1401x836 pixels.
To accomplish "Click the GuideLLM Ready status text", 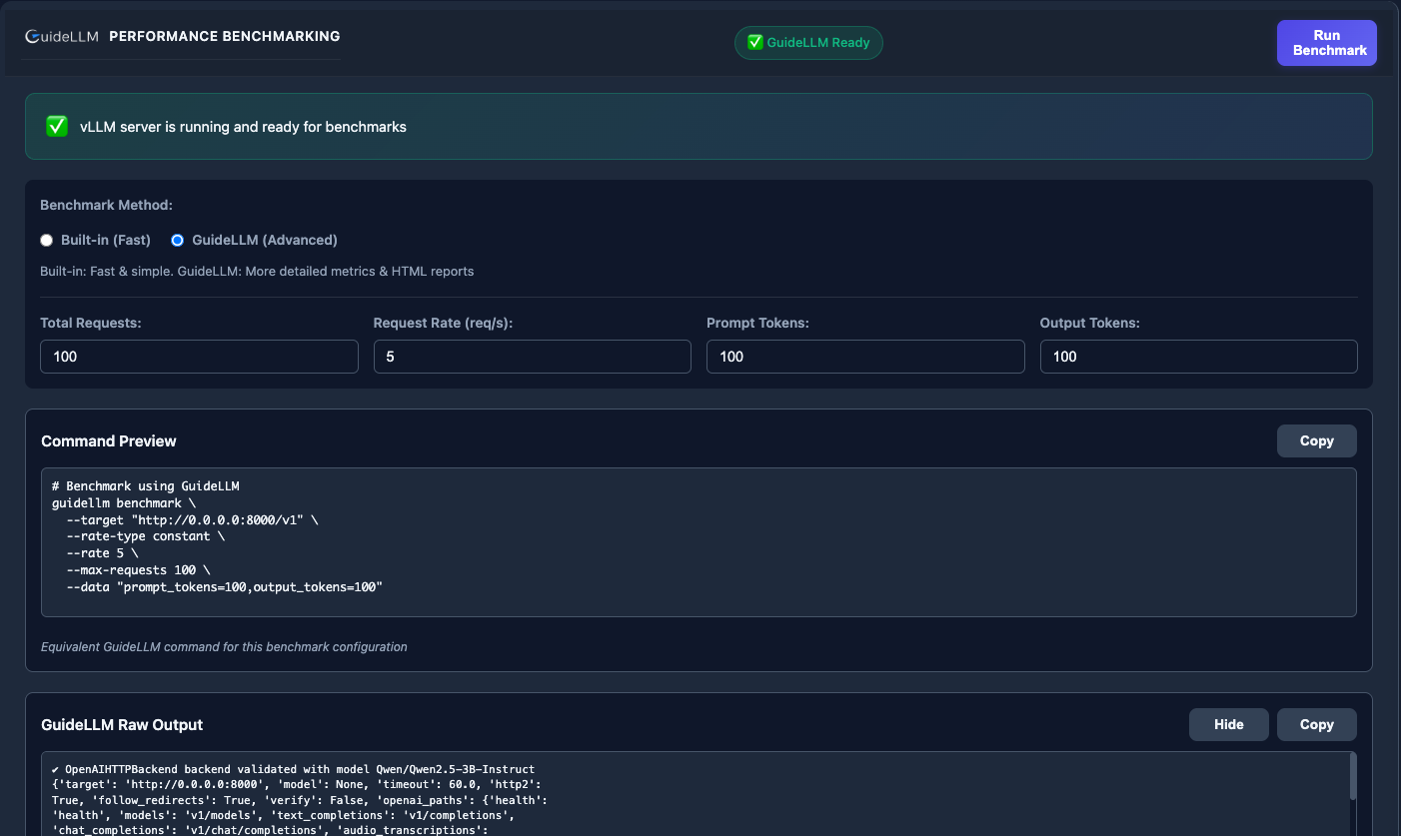I will (818, 43).
